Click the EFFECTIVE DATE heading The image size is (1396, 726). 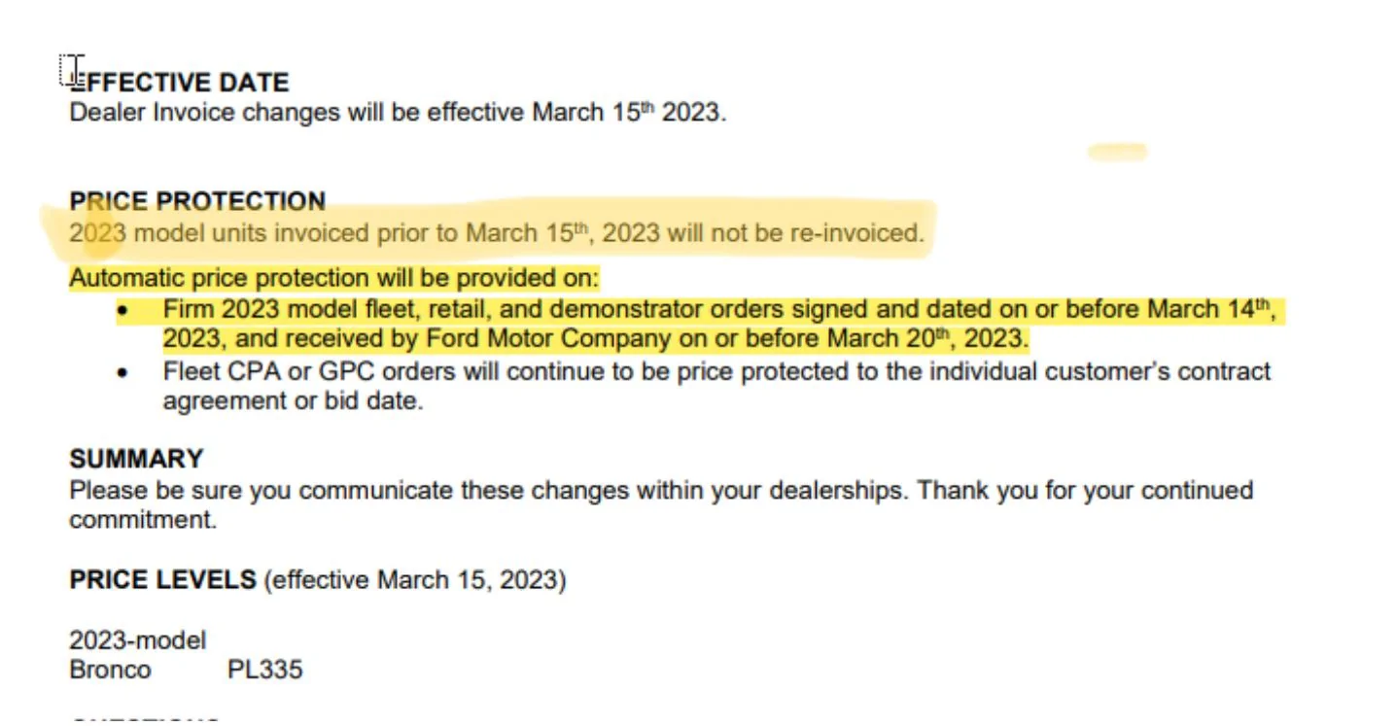click(180, 82)
